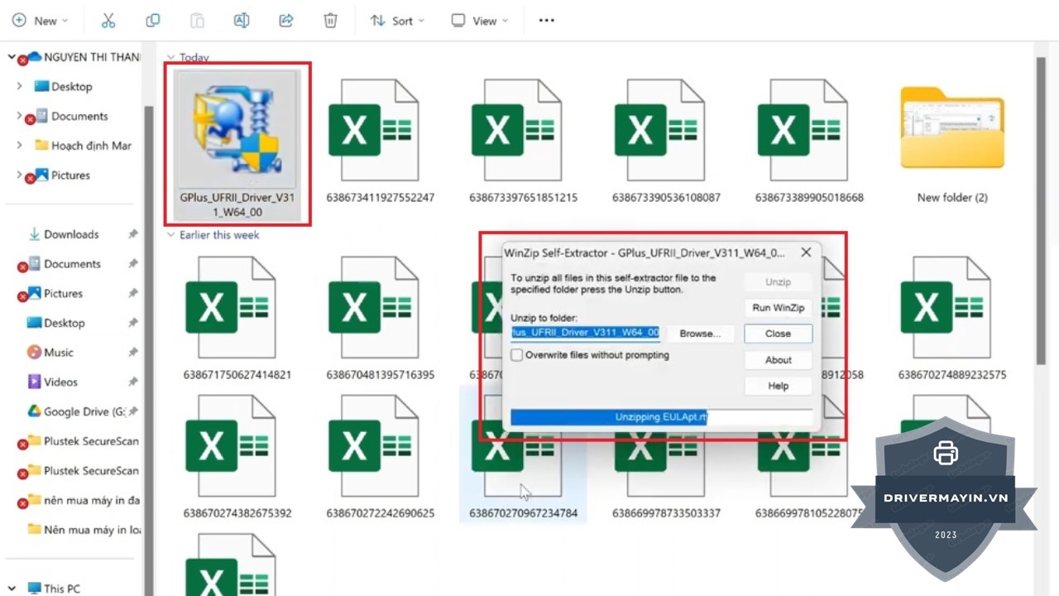
Task: Expand the Desktop tree node arrow
Action: click(19, 86)
